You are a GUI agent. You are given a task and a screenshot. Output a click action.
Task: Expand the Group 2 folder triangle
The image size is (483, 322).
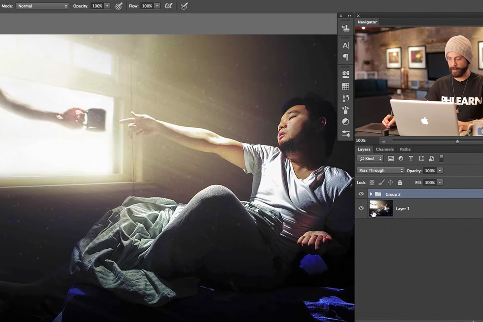(371, 194)
